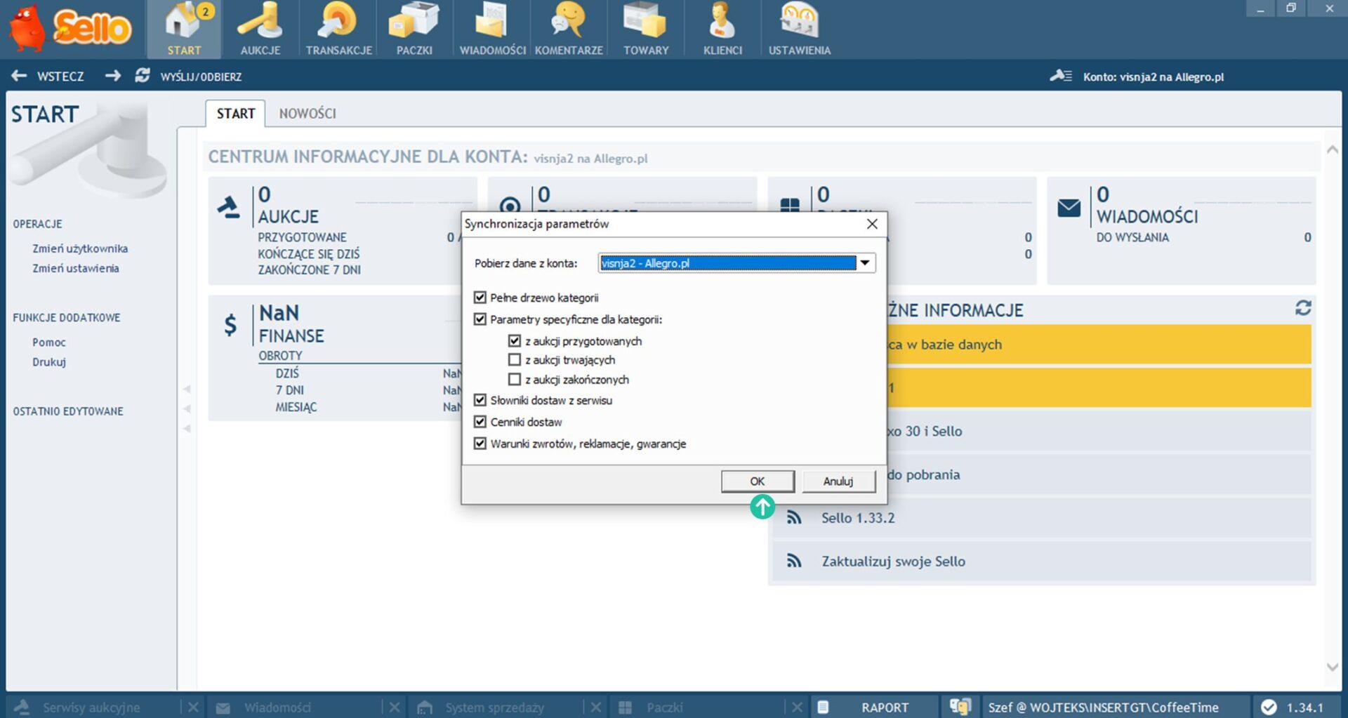Open Pomoc in the sidebar

click(49, 343)
